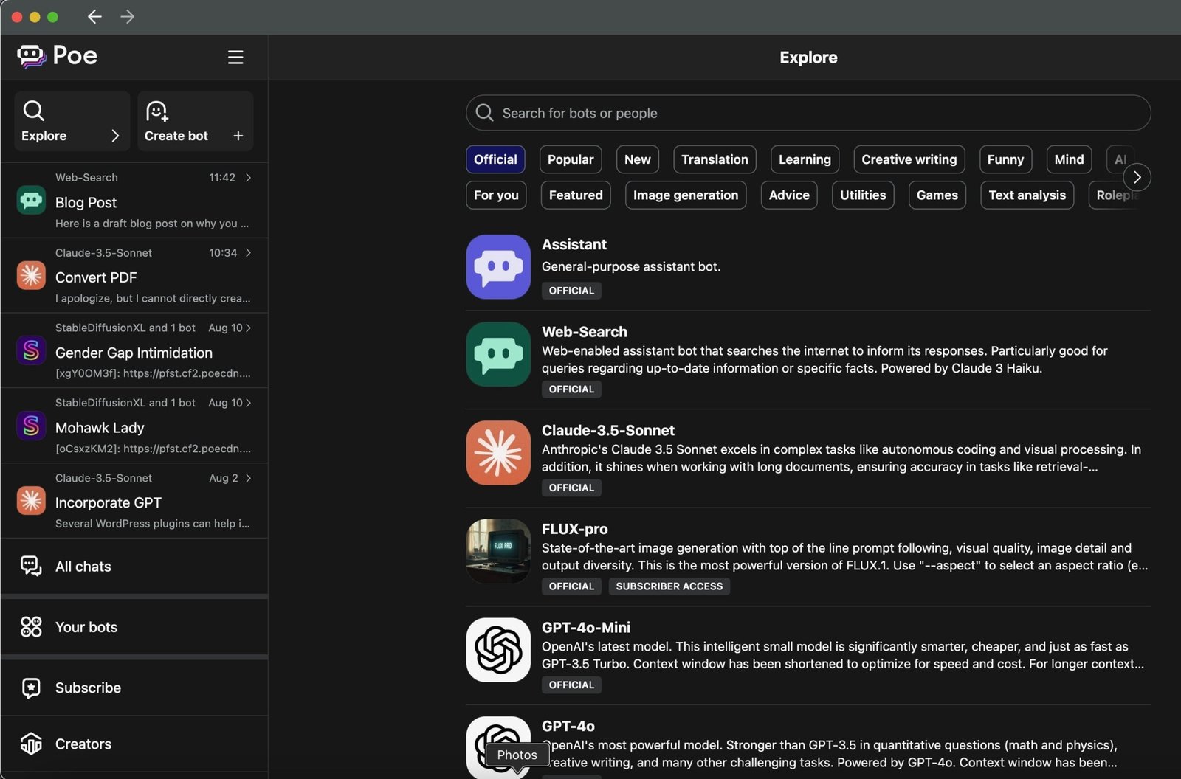Image resolution: width=1181 pixels, height=779 pixels.
Task: Click the SUBSCRIBER ACCESS badge under FLUX-pro
Action: point(669,586)
